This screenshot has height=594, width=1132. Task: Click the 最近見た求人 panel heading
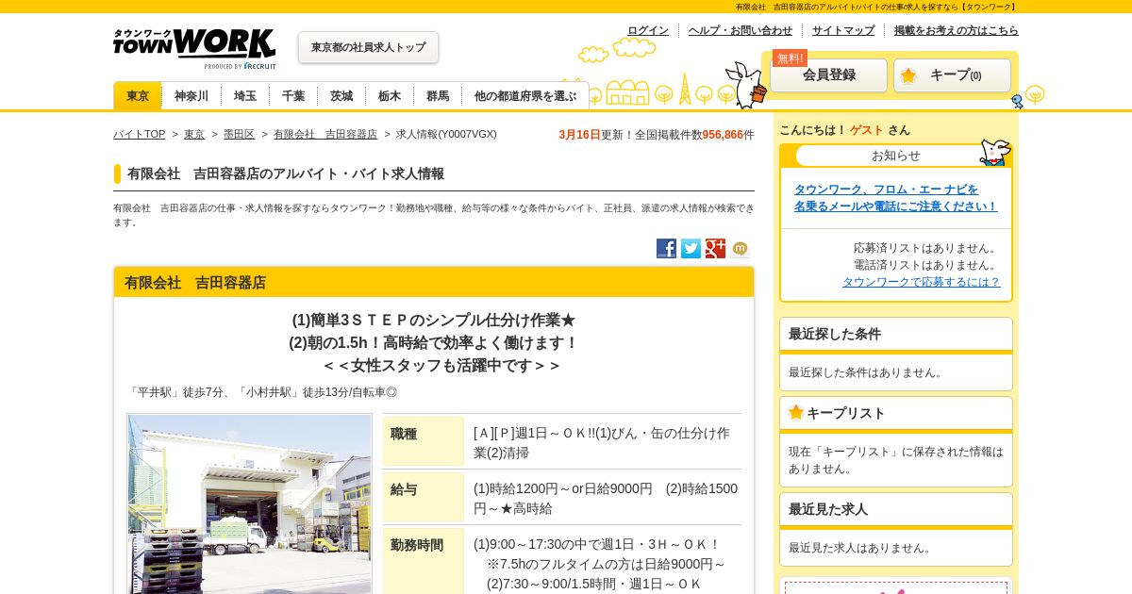tap(896, 509)
